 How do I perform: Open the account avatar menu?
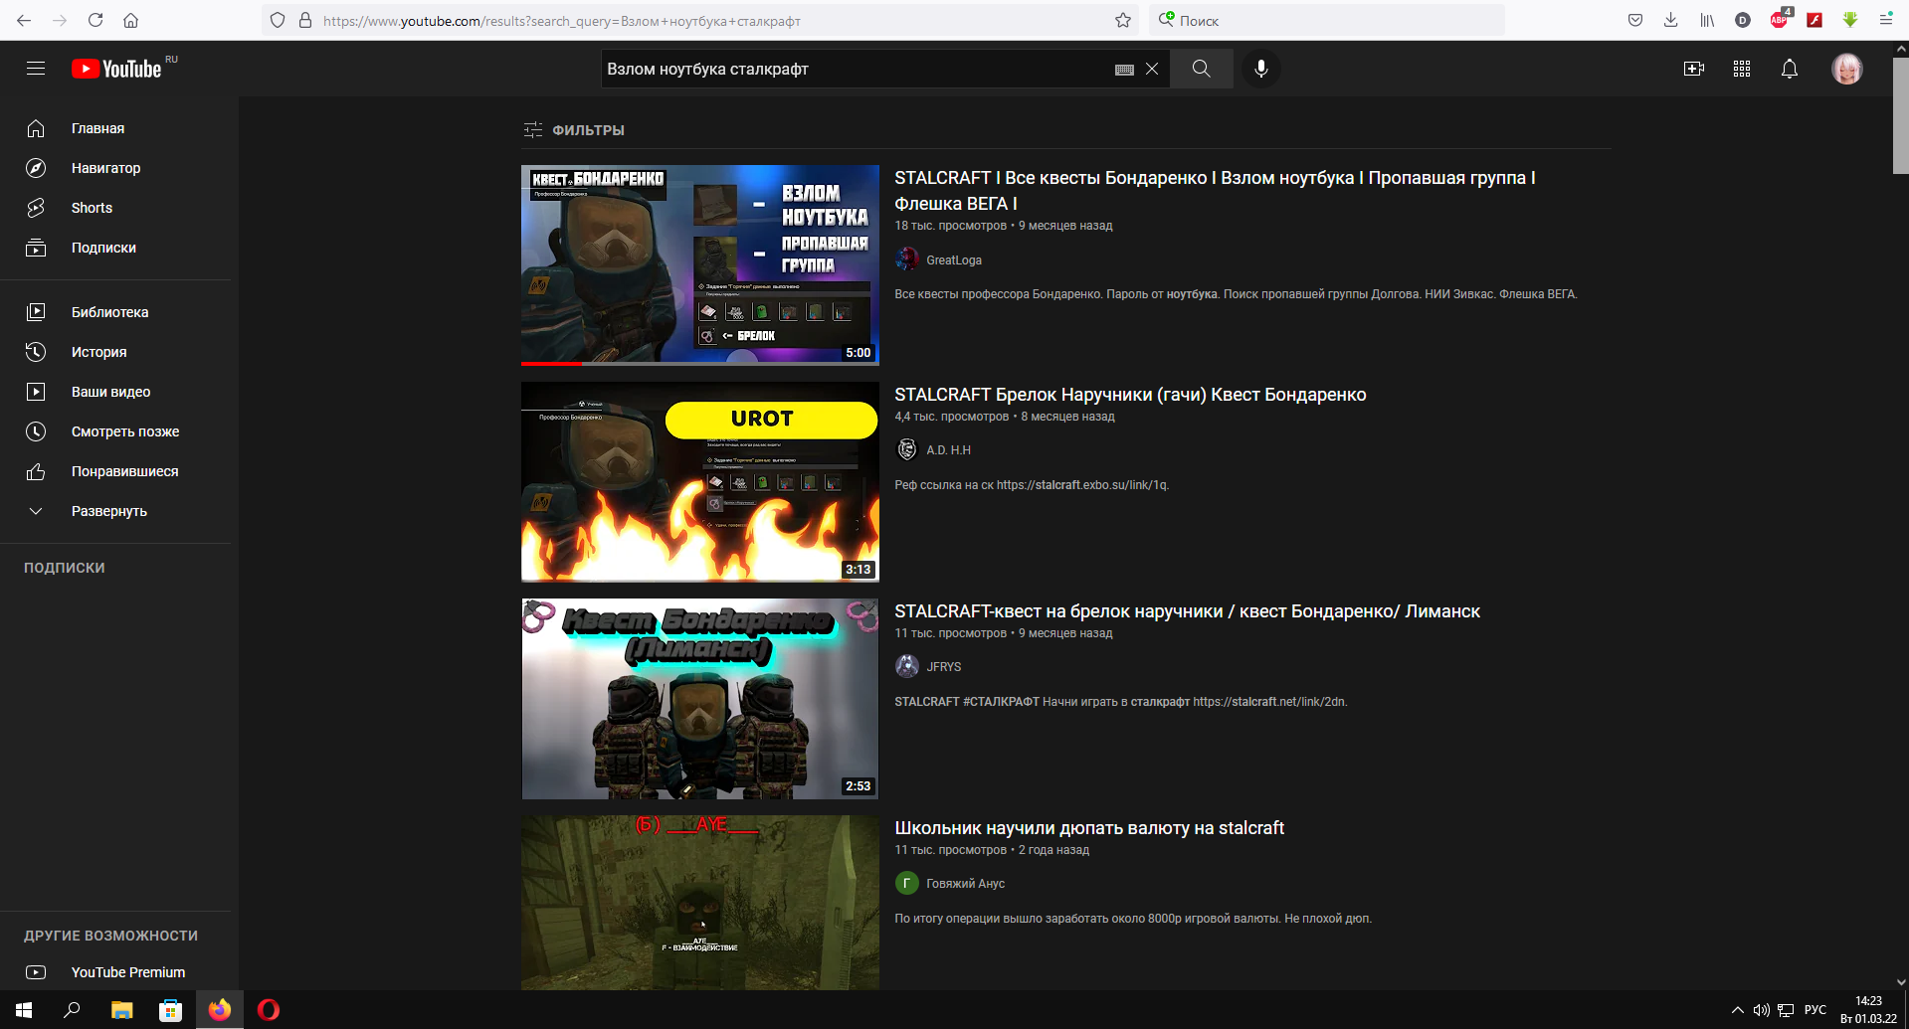click(1847, 69)
